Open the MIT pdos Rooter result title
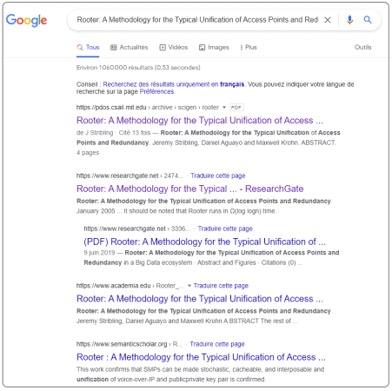The height and width of the screenshot is (391, 392). pyautogui.click(x=200, y=120)
